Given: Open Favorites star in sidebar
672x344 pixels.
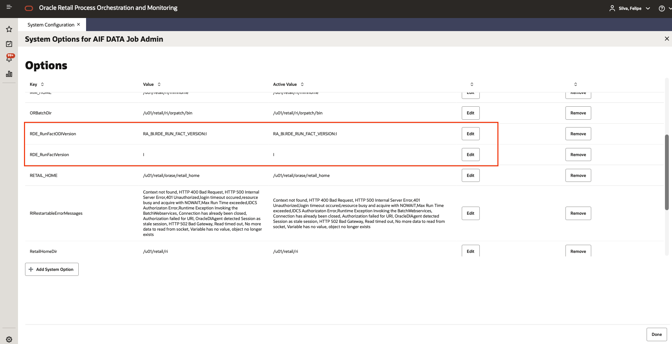Looking at the screenshot, I should coord(9,29).
